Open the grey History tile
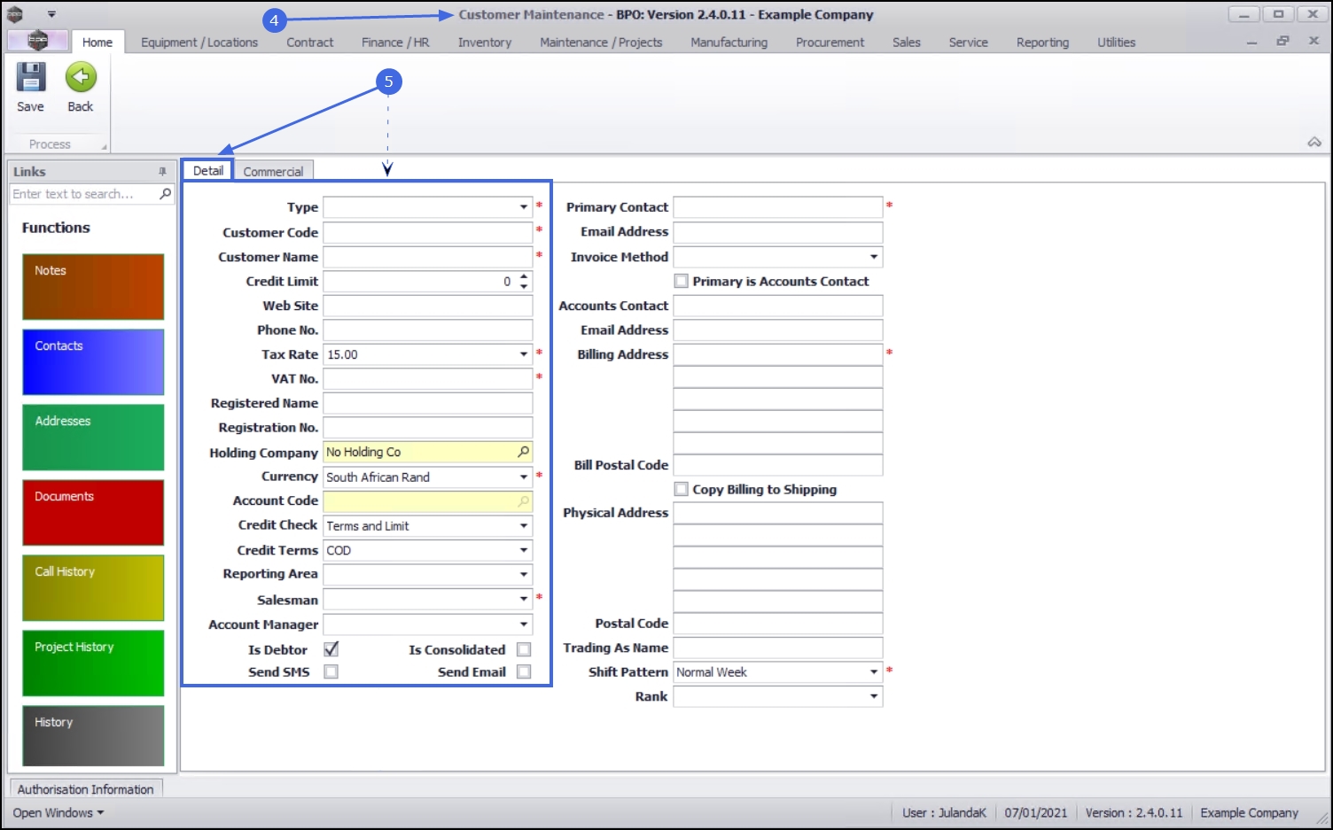The image size is (1333, 830). coord(93,736)
